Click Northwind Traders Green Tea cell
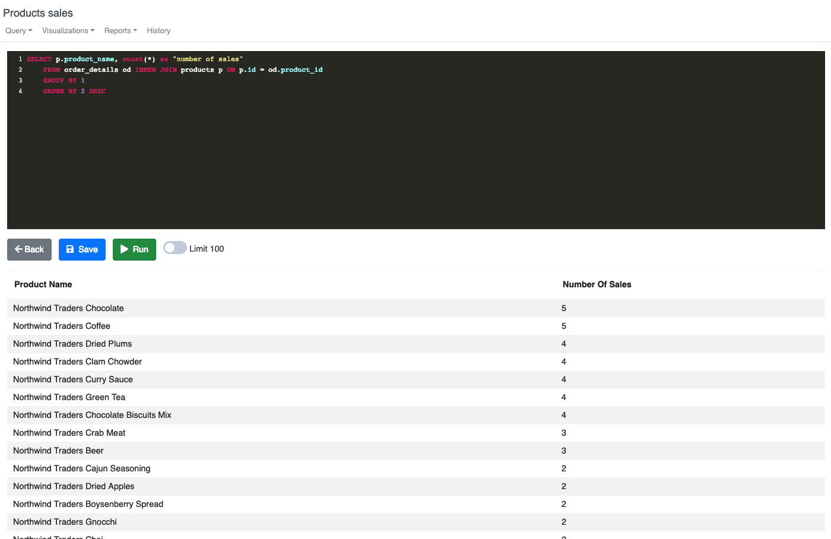The image size is (831, 539). click(x=69, y=397)
